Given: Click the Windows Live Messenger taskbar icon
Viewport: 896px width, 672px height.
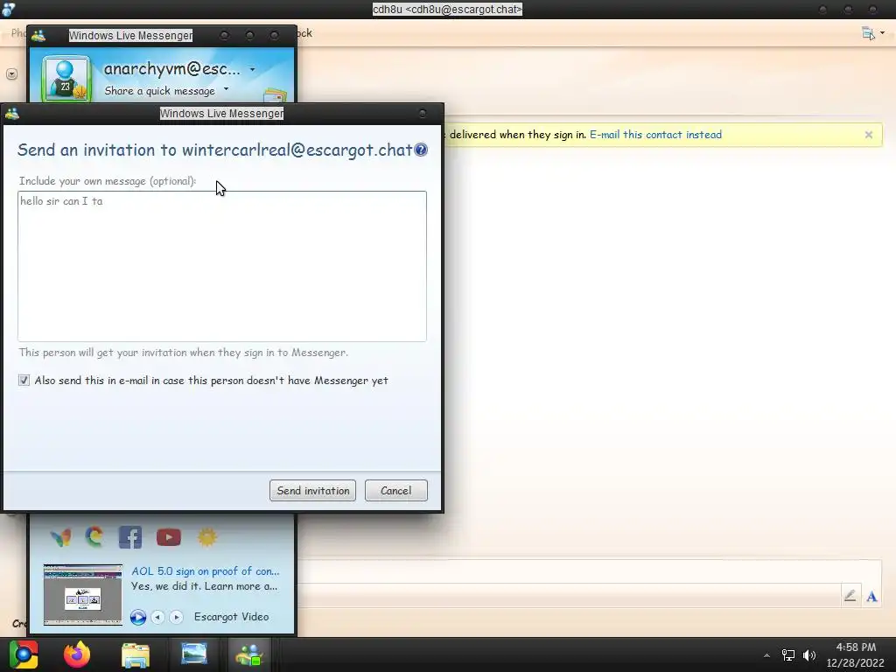Looking at the screenshot, I should (249, 654).
